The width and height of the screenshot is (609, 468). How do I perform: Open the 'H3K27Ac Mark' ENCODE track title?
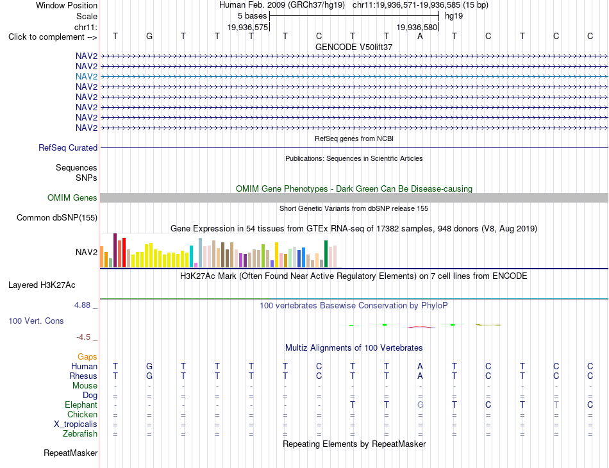[x=354, y=276]
